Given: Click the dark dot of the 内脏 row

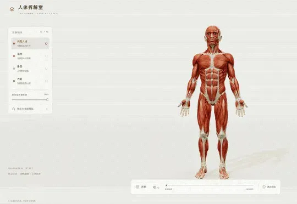Looking at the screenshot, I should tap(14, 81).
